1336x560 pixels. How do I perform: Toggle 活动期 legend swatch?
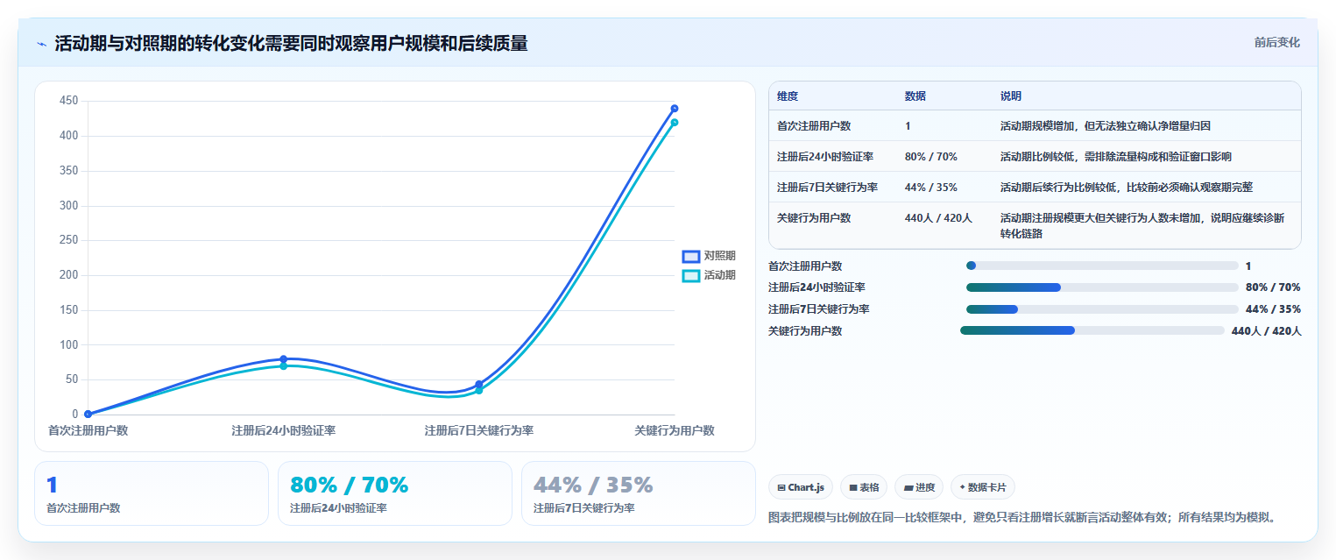pos(690,275)
